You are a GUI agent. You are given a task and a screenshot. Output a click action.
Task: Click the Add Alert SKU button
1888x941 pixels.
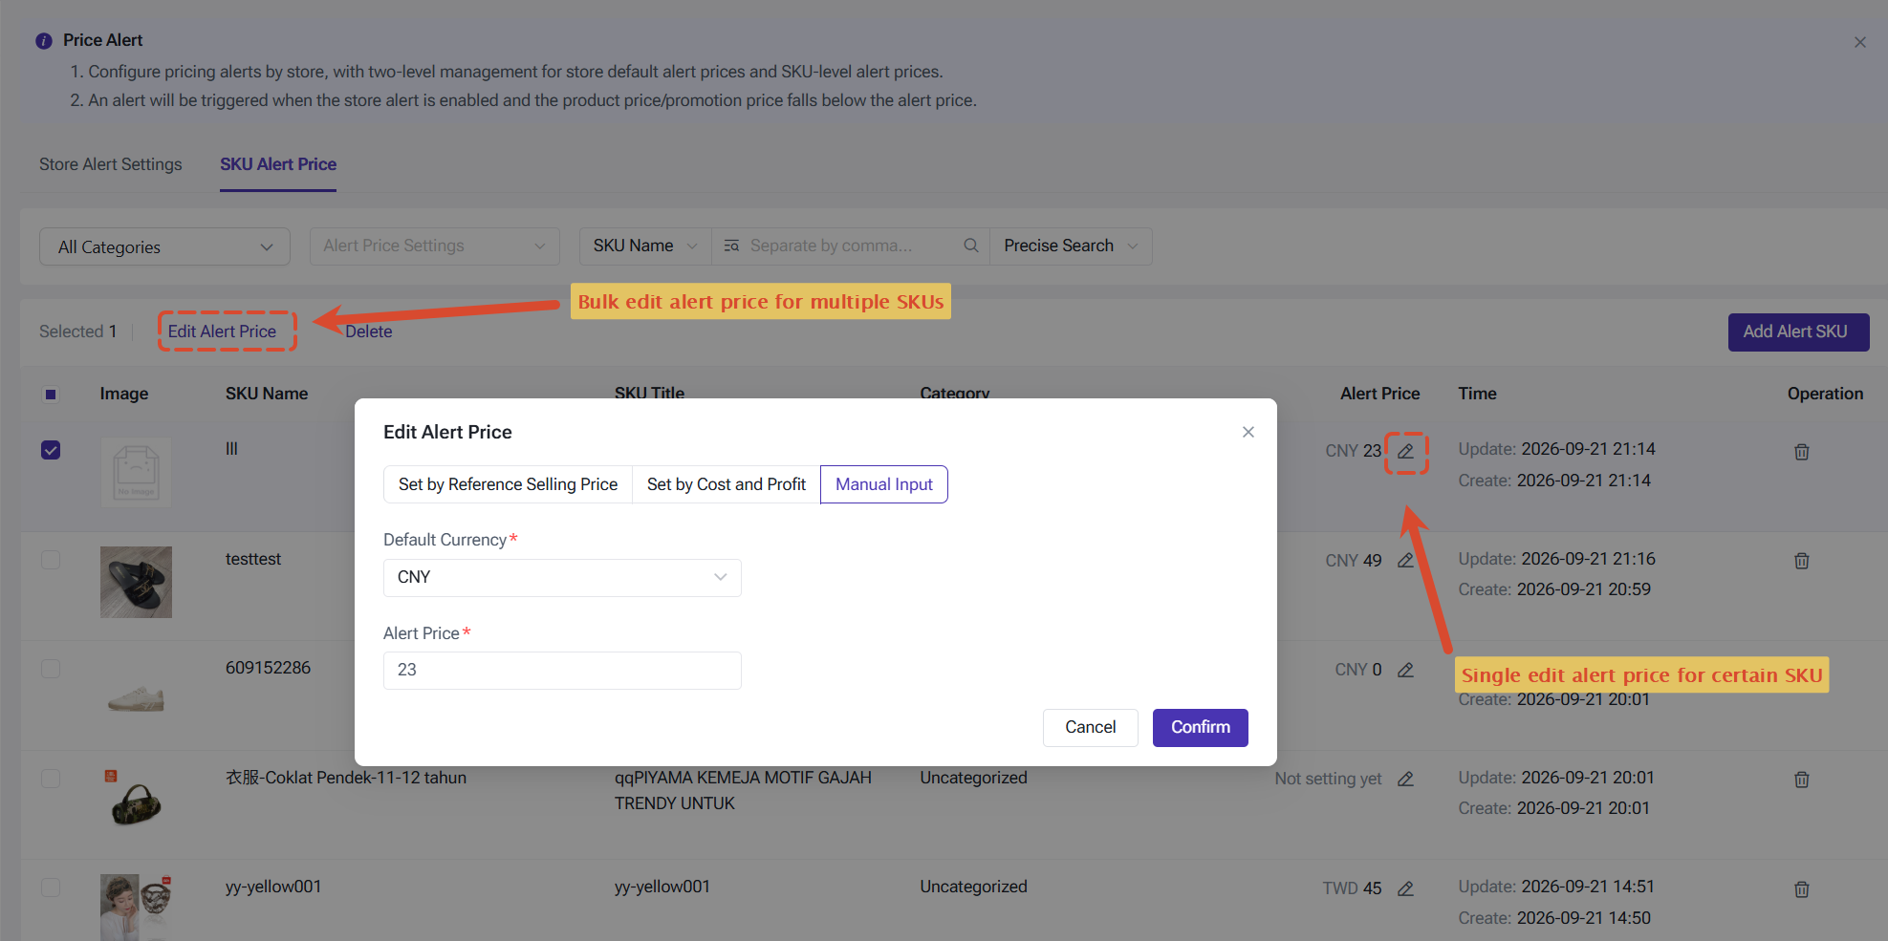pyautogui.click(x=1798, y=331)
